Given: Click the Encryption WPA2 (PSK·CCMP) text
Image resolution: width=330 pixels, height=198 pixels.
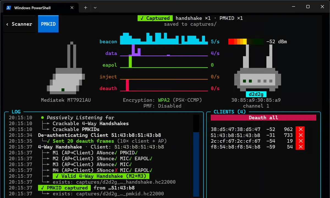Looking at the screenshot, I should (163, 100).
